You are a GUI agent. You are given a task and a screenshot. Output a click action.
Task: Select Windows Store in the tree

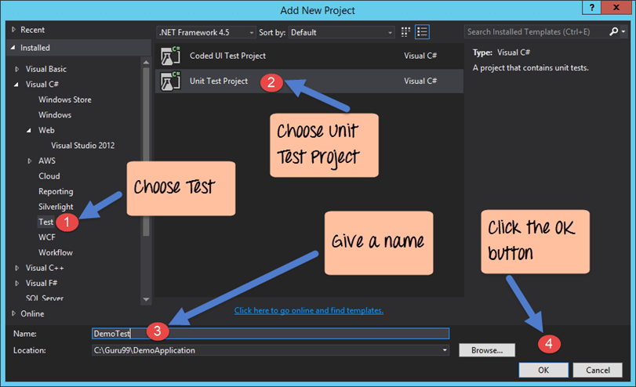(65, 99)
